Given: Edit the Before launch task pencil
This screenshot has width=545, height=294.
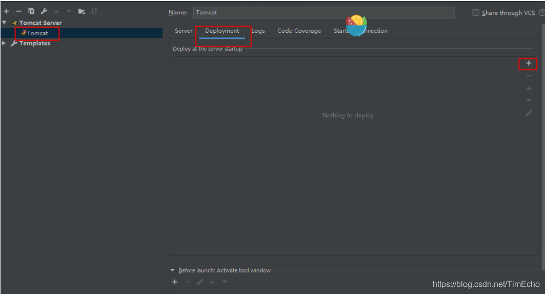Looking at the screenshot, I should click(200, 282).
